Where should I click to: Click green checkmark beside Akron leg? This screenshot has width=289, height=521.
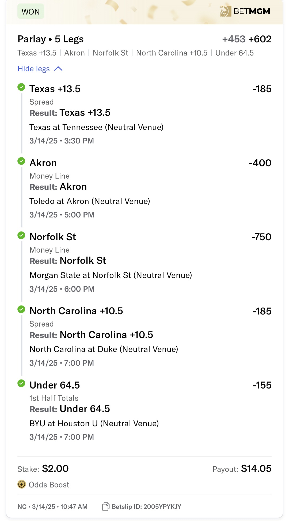(x=21, y=161)
